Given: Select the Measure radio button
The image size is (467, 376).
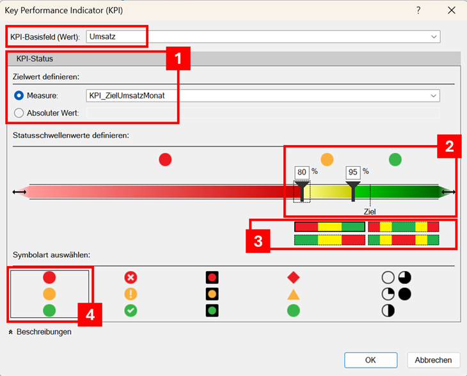Looking at the screenshot, I should 19,96.
